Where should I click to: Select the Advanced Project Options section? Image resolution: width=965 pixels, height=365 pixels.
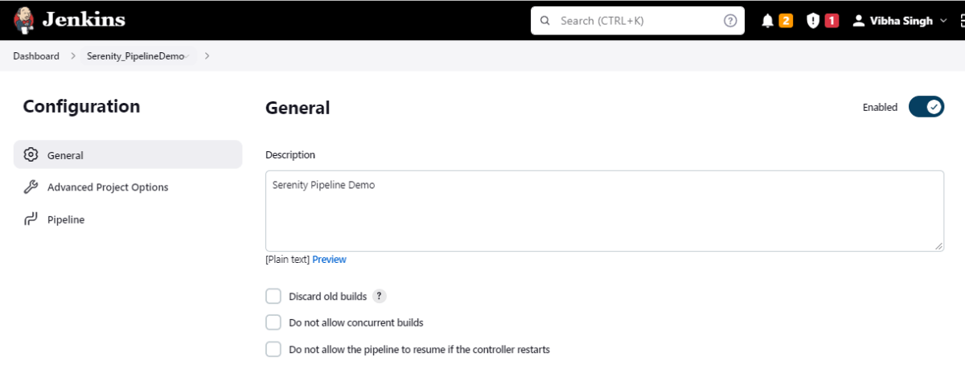108,187
